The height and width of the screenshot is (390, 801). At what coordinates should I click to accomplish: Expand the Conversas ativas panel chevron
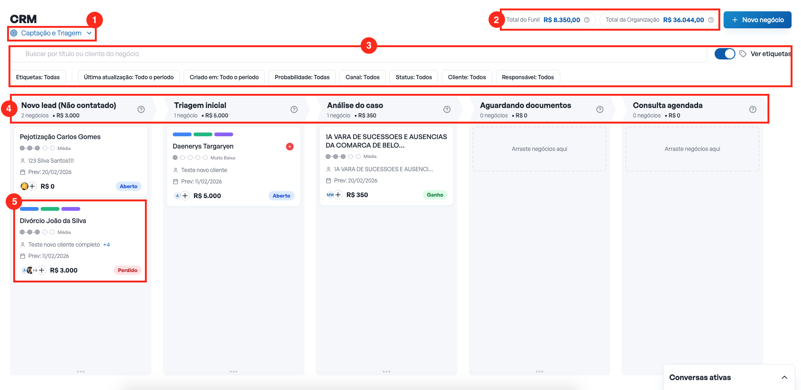click(x=784, y=377)
